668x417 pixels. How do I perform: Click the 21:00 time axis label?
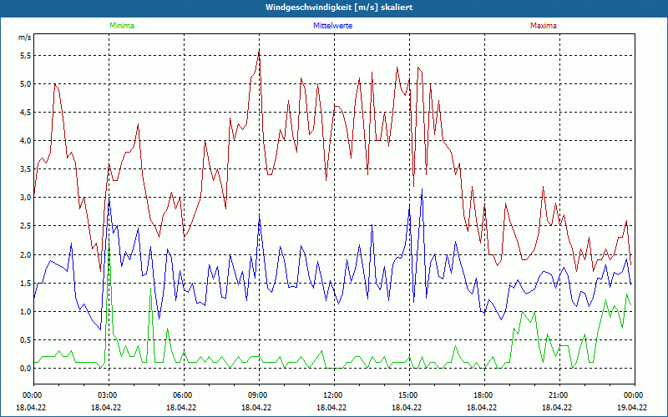click(x=559, y=395)
